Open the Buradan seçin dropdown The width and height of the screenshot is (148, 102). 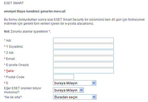[75, 97]
